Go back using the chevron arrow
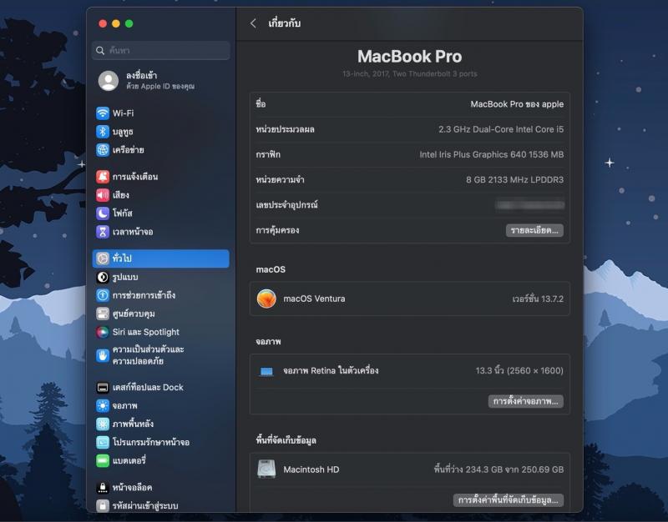 click(253, 23)
